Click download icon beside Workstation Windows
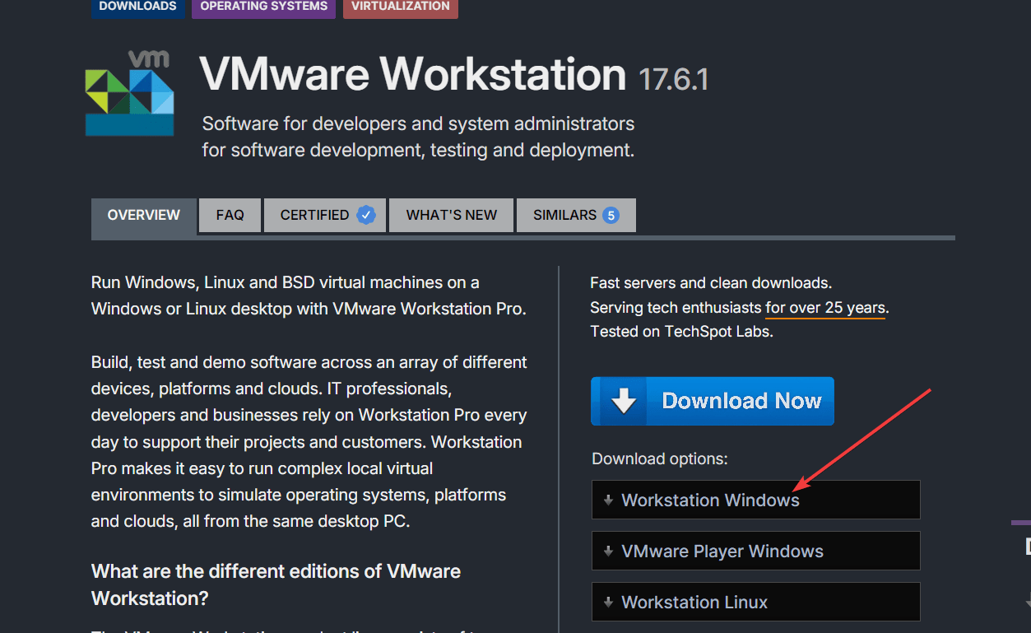 point(608,500)
